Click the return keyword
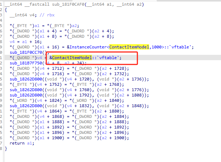 tap(17, 143)
